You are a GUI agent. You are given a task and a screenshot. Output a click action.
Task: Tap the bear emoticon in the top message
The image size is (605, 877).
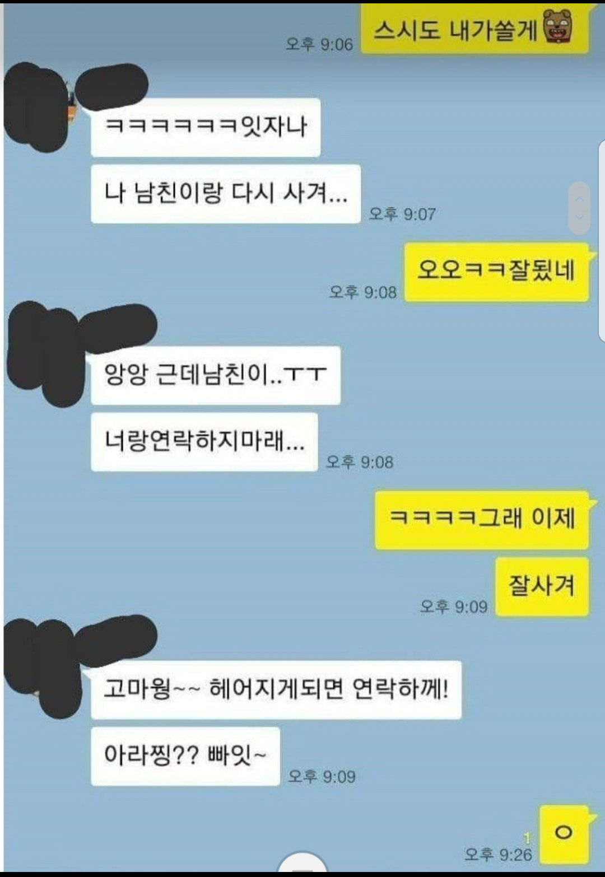(x=558, y=26)
